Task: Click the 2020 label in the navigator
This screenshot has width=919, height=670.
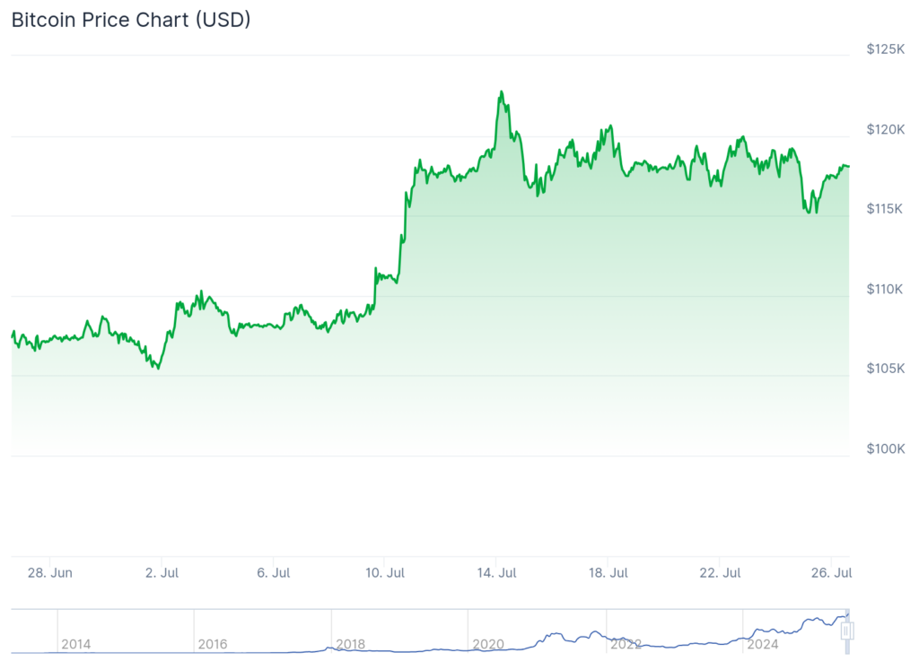Action: point(487,644)
